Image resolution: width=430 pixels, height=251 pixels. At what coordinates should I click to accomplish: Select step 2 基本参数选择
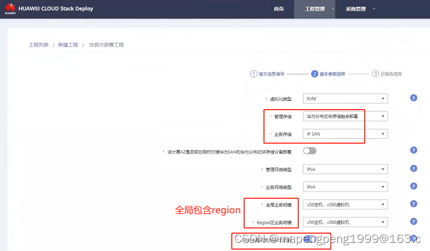[328, 74]
